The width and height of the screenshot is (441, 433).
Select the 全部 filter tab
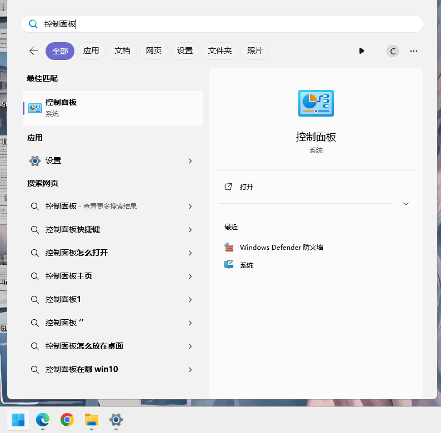click(60, 51)
